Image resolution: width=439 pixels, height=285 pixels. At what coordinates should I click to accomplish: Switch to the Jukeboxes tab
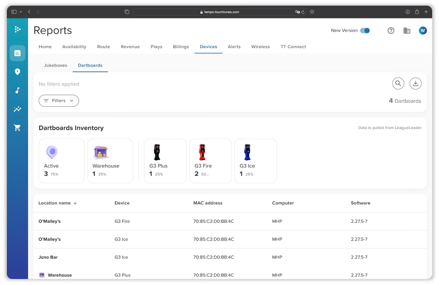[55, 65]
